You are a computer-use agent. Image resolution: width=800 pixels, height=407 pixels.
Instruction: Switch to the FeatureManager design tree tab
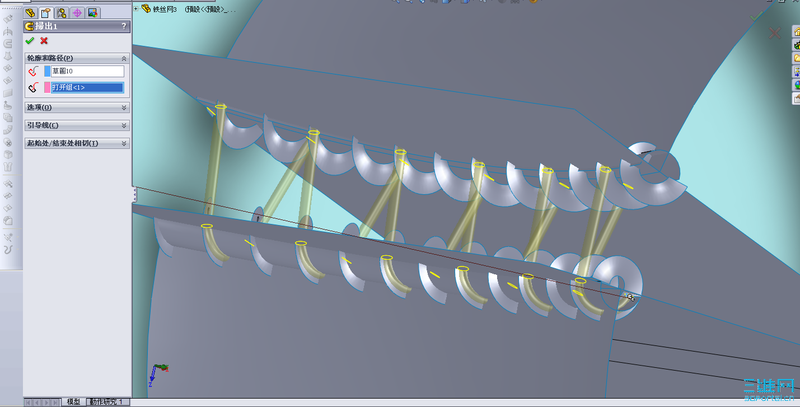tap(30, 13)
